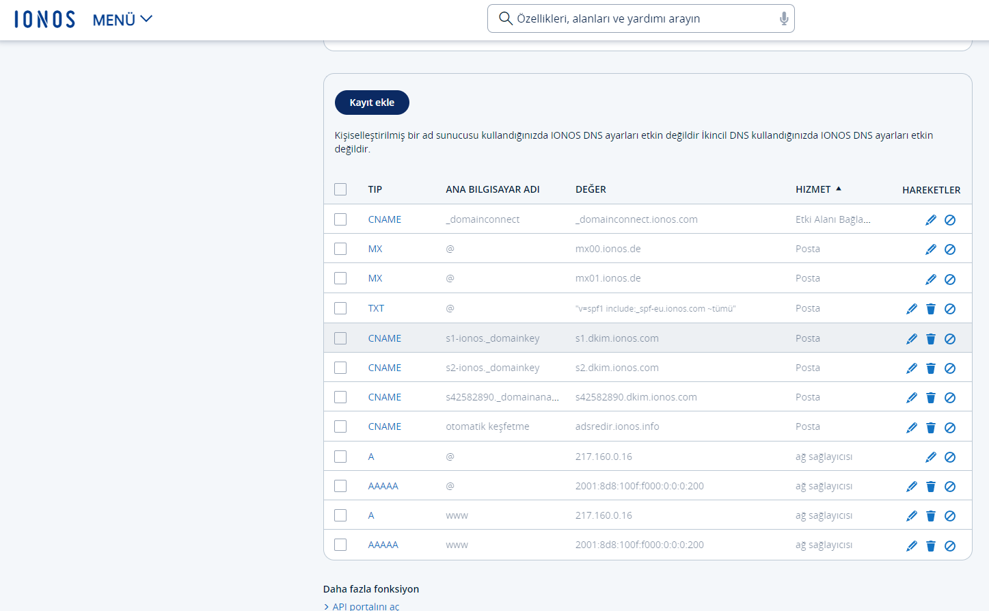
Task: Edit the TXT spf1 record
Action: point(911,308)
